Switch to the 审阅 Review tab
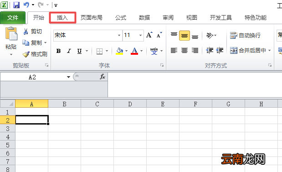The height and width of the screenshot is (172, 282). 168,18
